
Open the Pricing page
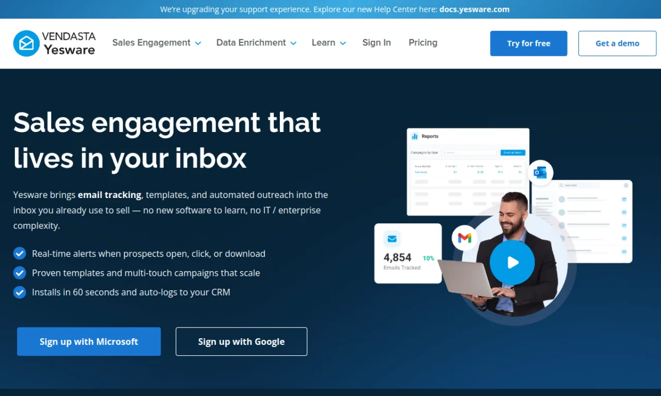[x=423, y=43]
